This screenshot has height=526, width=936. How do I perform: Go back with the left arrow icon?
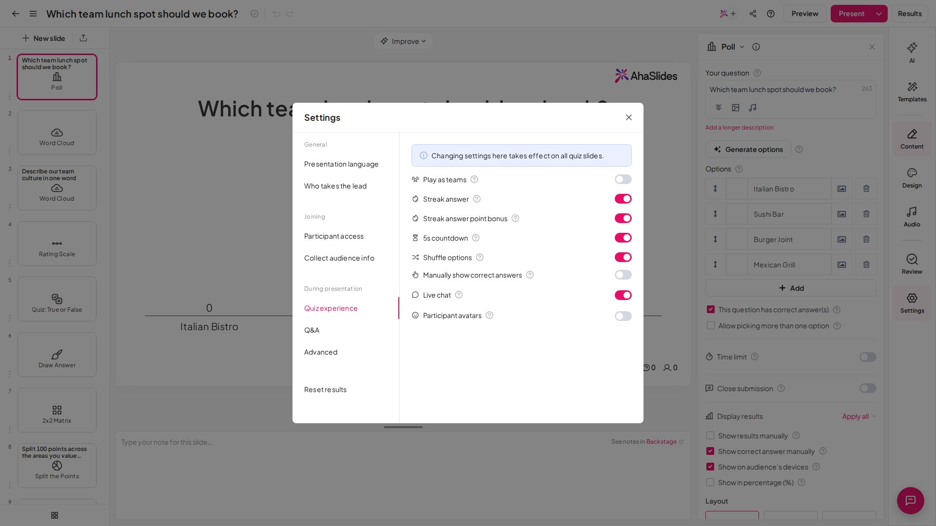tap(16, 14)
